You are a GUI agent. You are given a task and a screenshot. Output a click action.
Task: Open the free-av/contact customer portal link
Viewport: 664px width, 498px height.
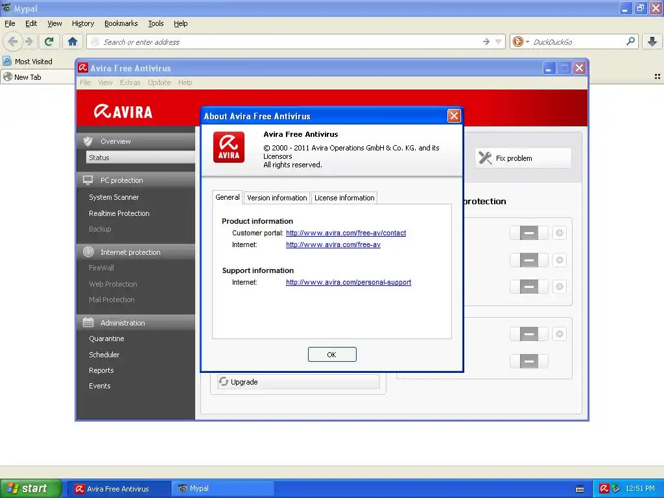click(x=346, y=233)
